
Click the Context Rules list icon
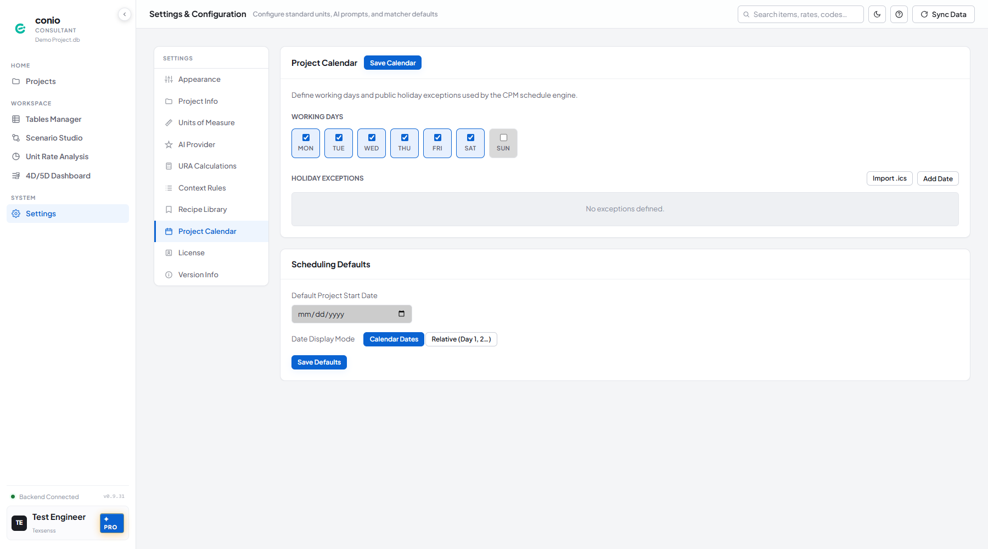coord(169,188)
